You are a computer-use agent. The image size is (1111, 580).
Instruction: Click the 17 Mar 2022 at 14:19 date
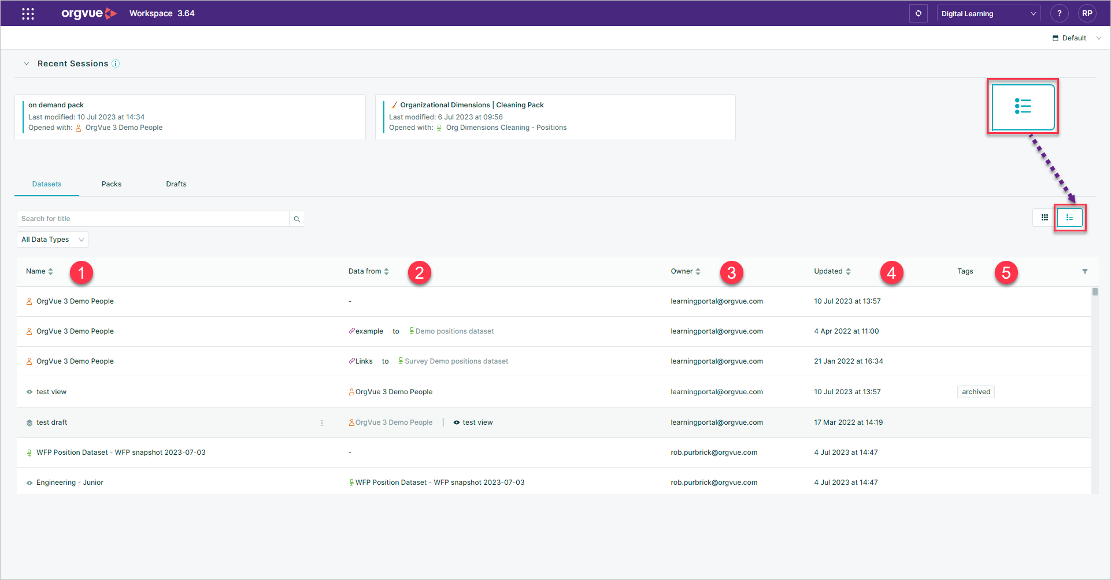848,422
